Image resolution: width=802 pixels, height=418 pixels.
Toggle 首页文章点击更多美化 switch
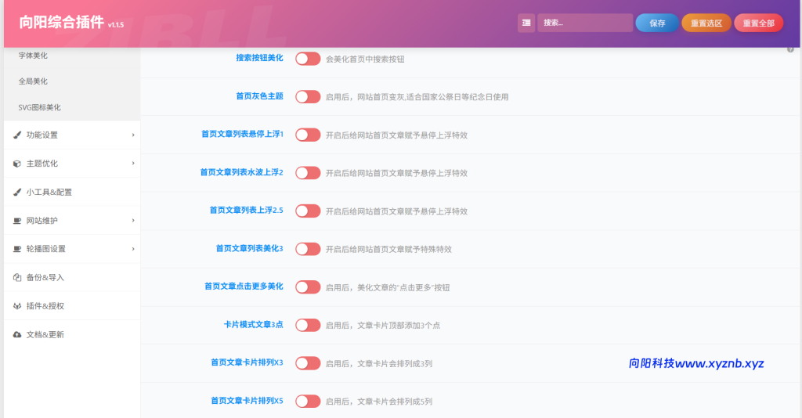[x=308, y=287]
